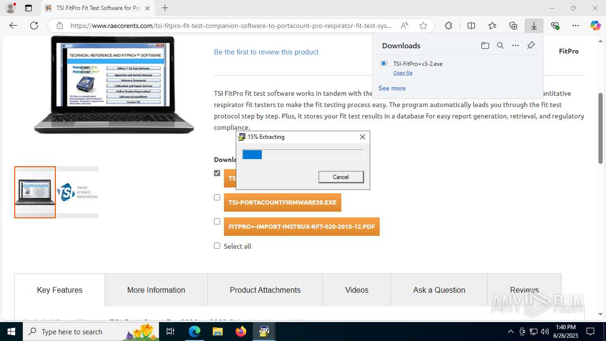606x341 pixels.
Task: Switch to Key Features tab
Action: click(x=60, y=290)
